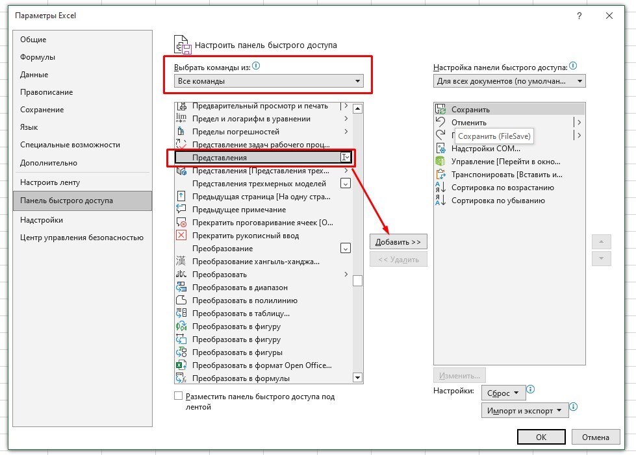Screen dimensions: 636x455
Task: Click the workflow tasks view icon
Action: click(181, 144)
